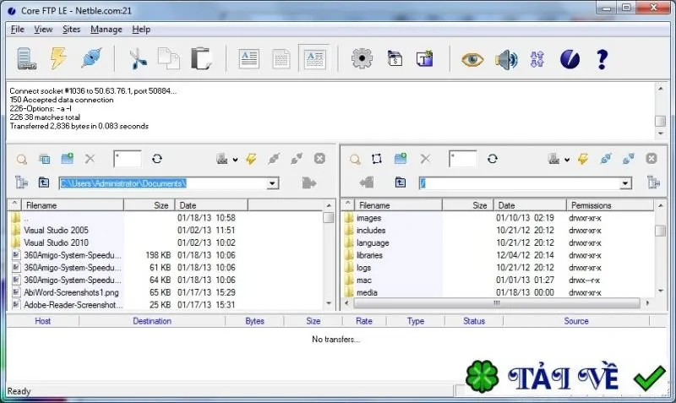The width and height of the screenshot is (676, 403).
Task: Click the new folder icon in local pane
Action: [x=68, y=159]
